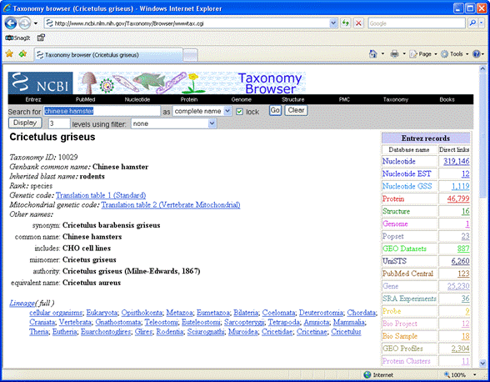Click the Add to Favorites icon
The width and height of the screenshot is (490, 382).
(x=22, y=54)
